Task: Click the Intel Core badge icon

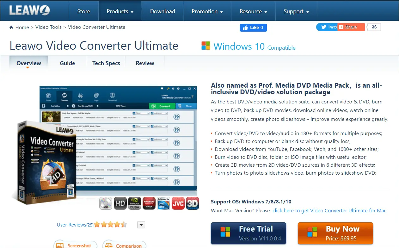Action: click(x=163, y=203)
